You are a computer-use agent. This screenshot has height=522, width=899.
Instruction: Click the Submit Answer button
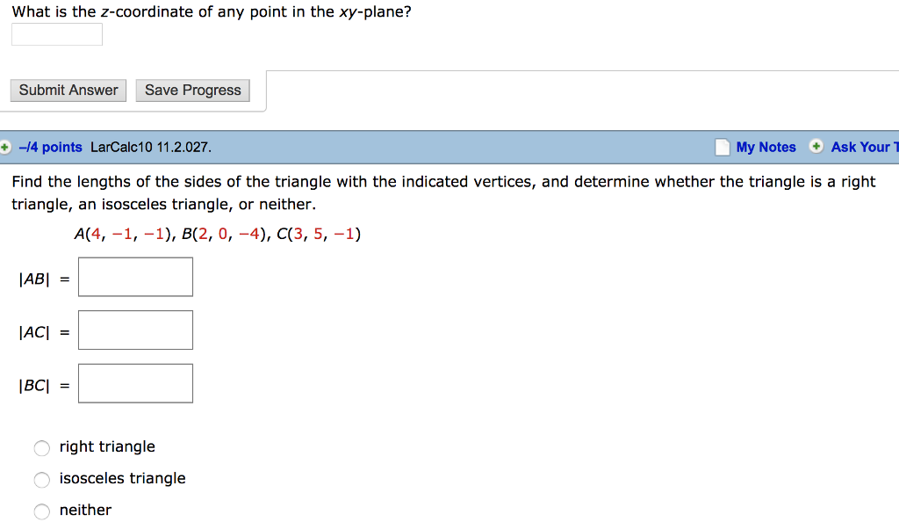68,90
